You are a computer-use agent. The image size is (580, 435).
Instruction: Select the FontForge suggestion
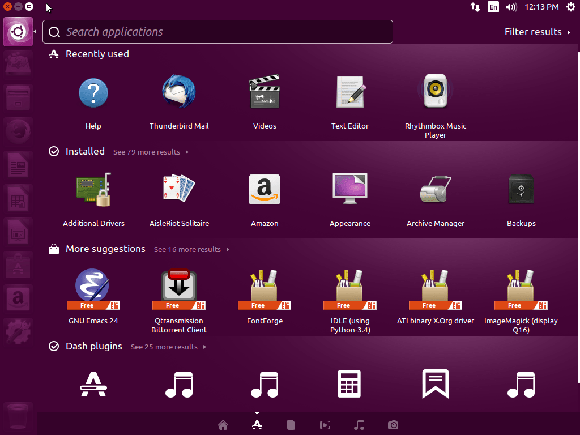point(265,288)
